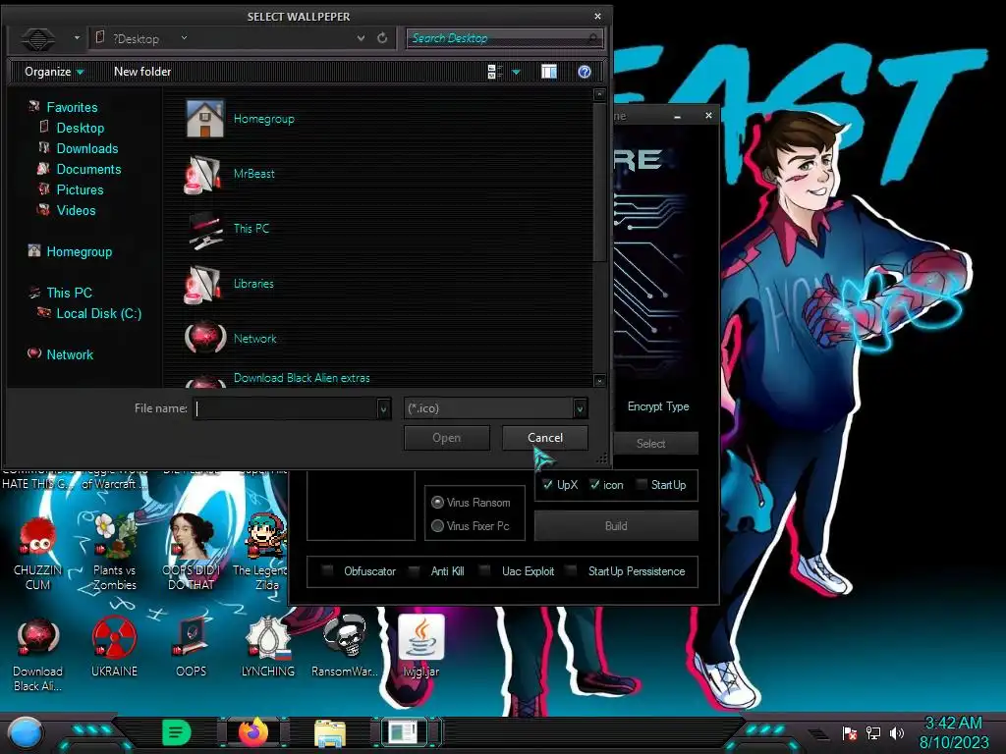The image size is (1006, 754).
Task: Expand the ?Desktop breadcrumb arrow
Action: coord(184,38)
